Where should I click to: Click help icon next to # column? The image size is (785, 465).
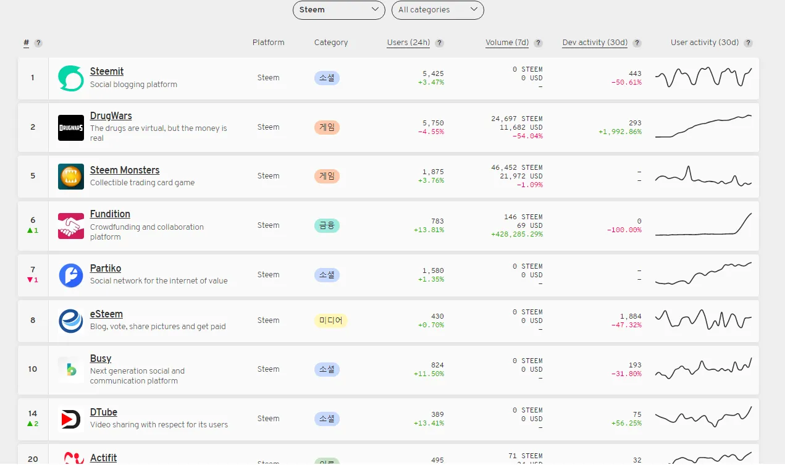coord(38,43)
